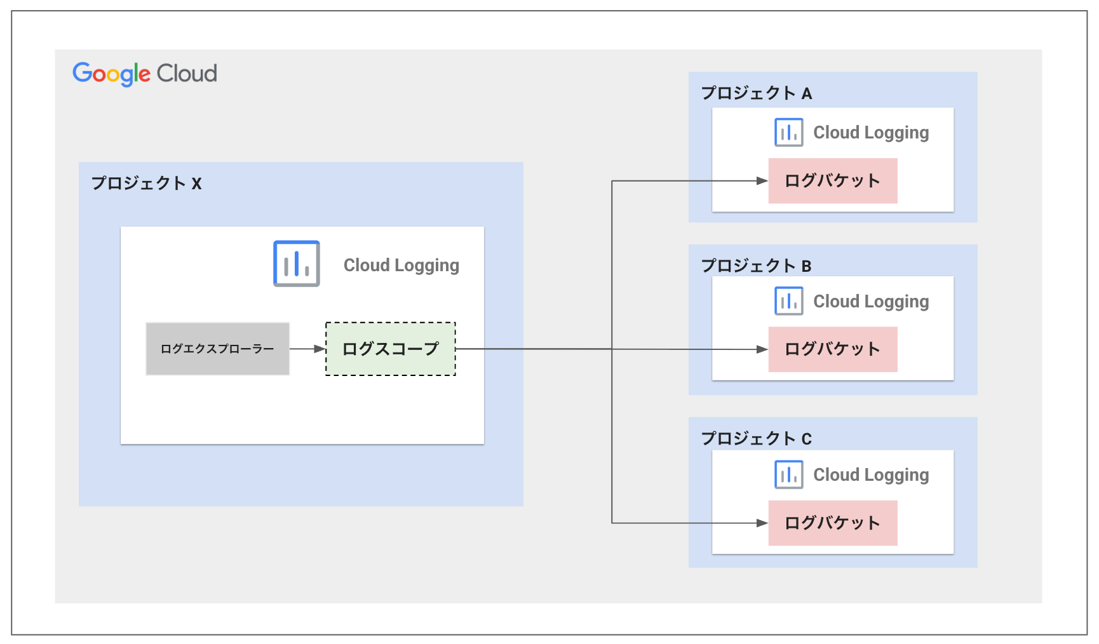The width and height of the screenshot is (1099, 644).
Task: Click the Cloud Logging text in プロジェクト X
Action: [401, 265]
